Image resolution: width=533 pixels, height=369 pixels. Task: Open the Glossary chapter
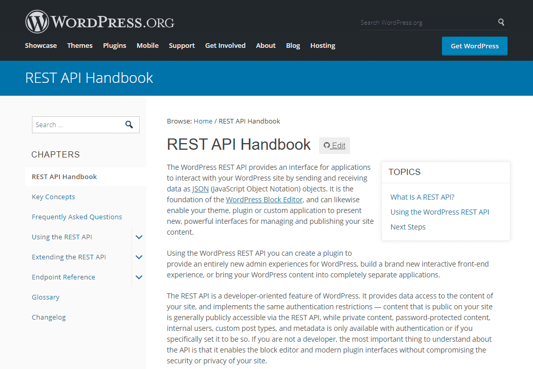coord(45,297)
